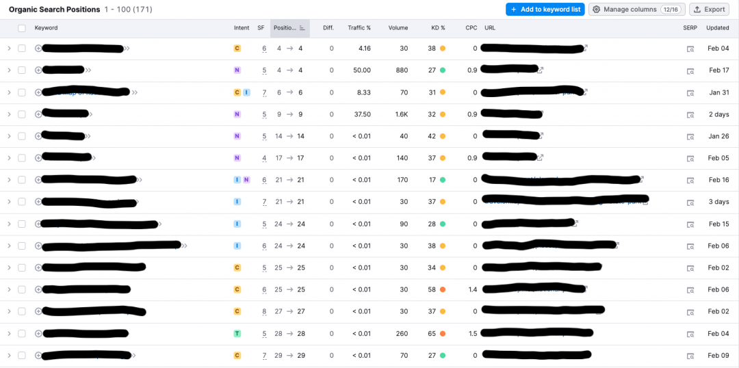The image size is (739, 368).
Task: Open SERP snapshot for row updated Feb 17
Action: point(690,70)
